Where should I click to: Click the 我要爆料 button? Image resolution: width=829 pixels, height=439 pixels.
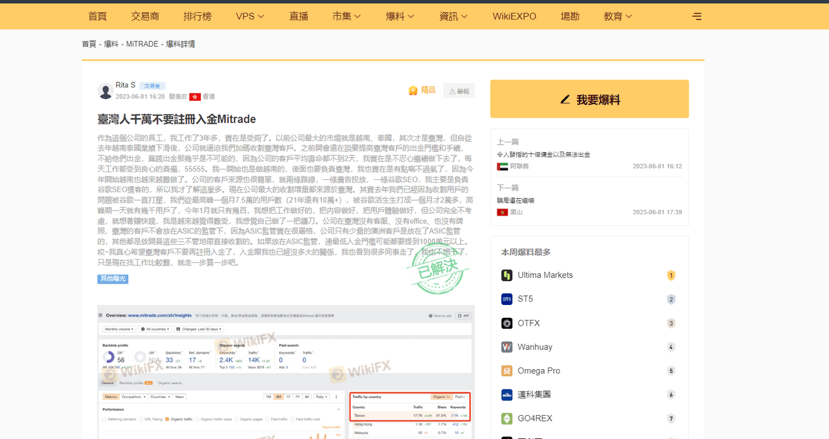(589, 99)
